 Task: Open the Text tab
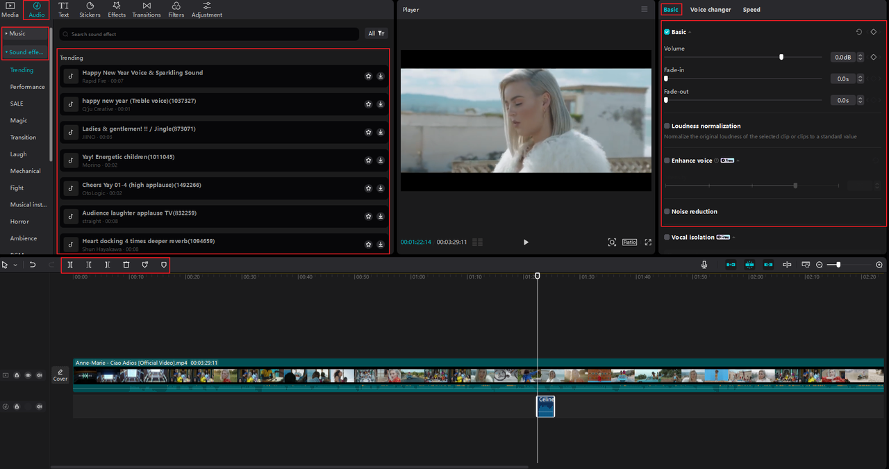click(63, 10)
